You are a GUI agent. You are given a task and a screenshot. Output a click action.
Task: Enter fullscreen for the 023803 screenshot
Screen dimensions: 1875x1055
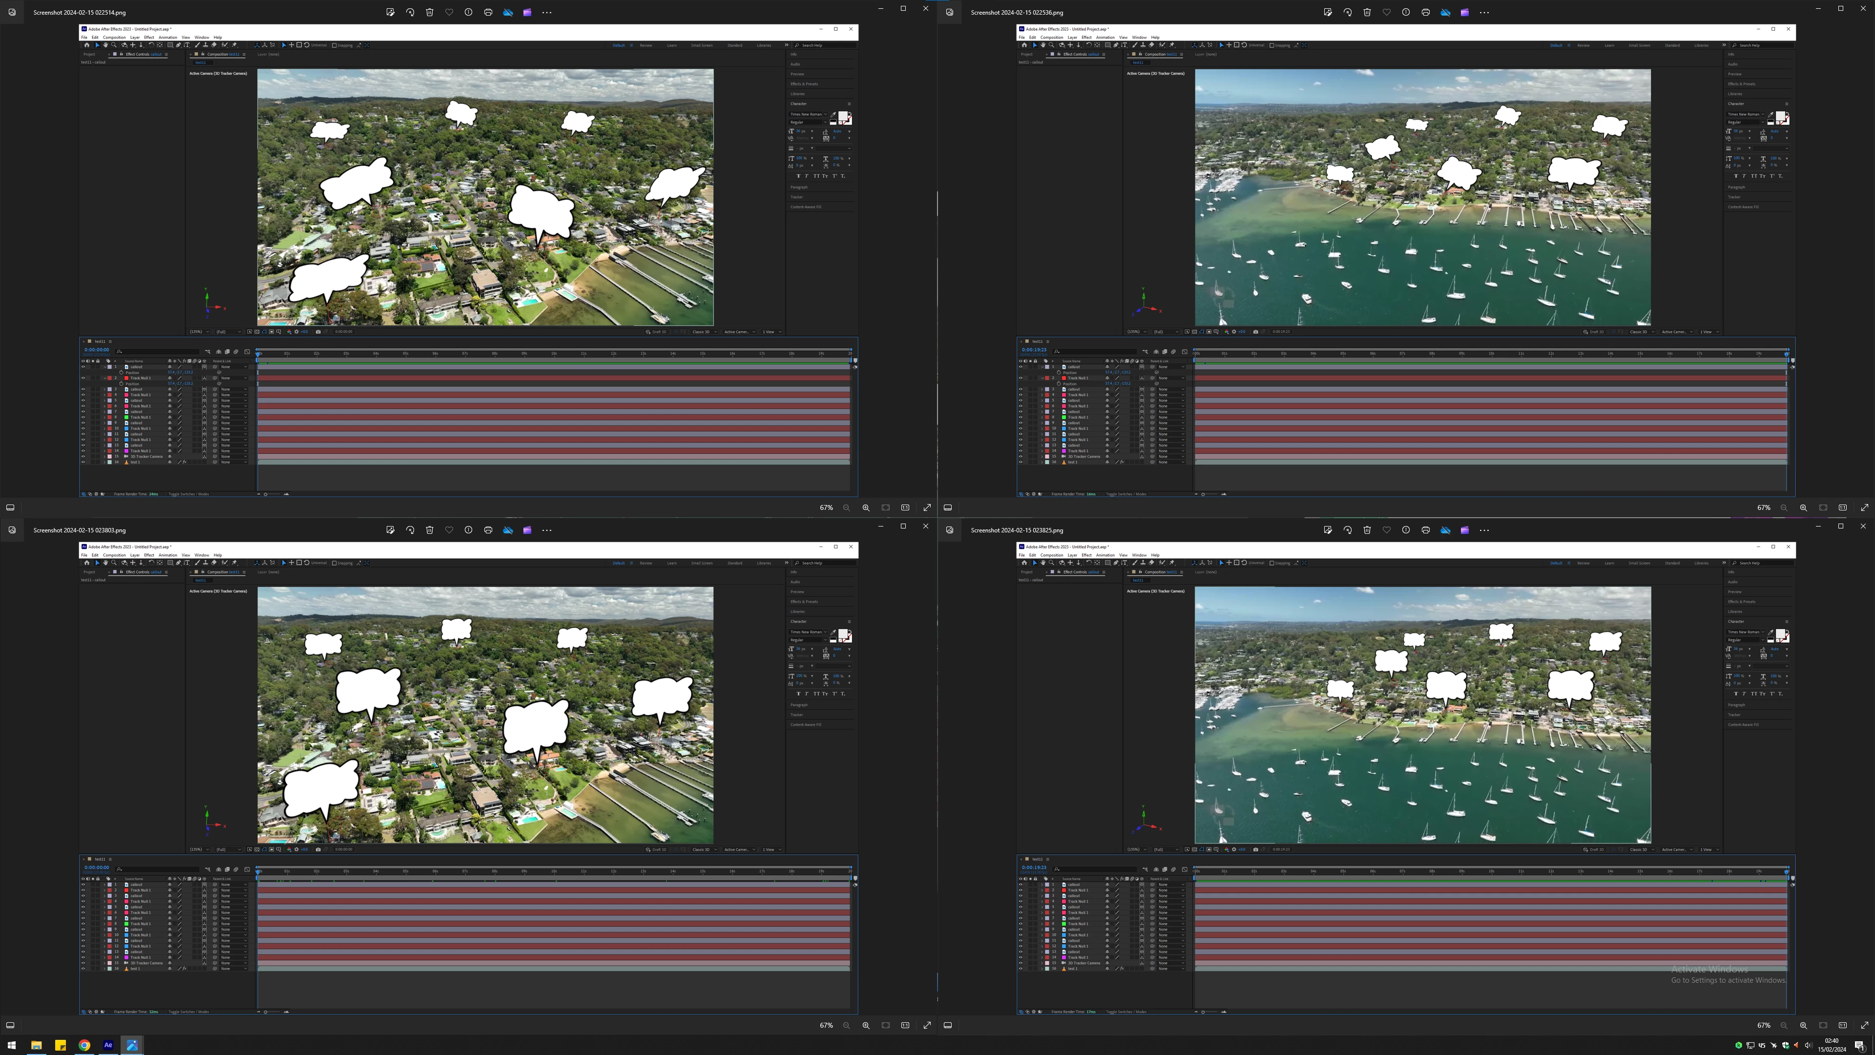pos(927,1025)
